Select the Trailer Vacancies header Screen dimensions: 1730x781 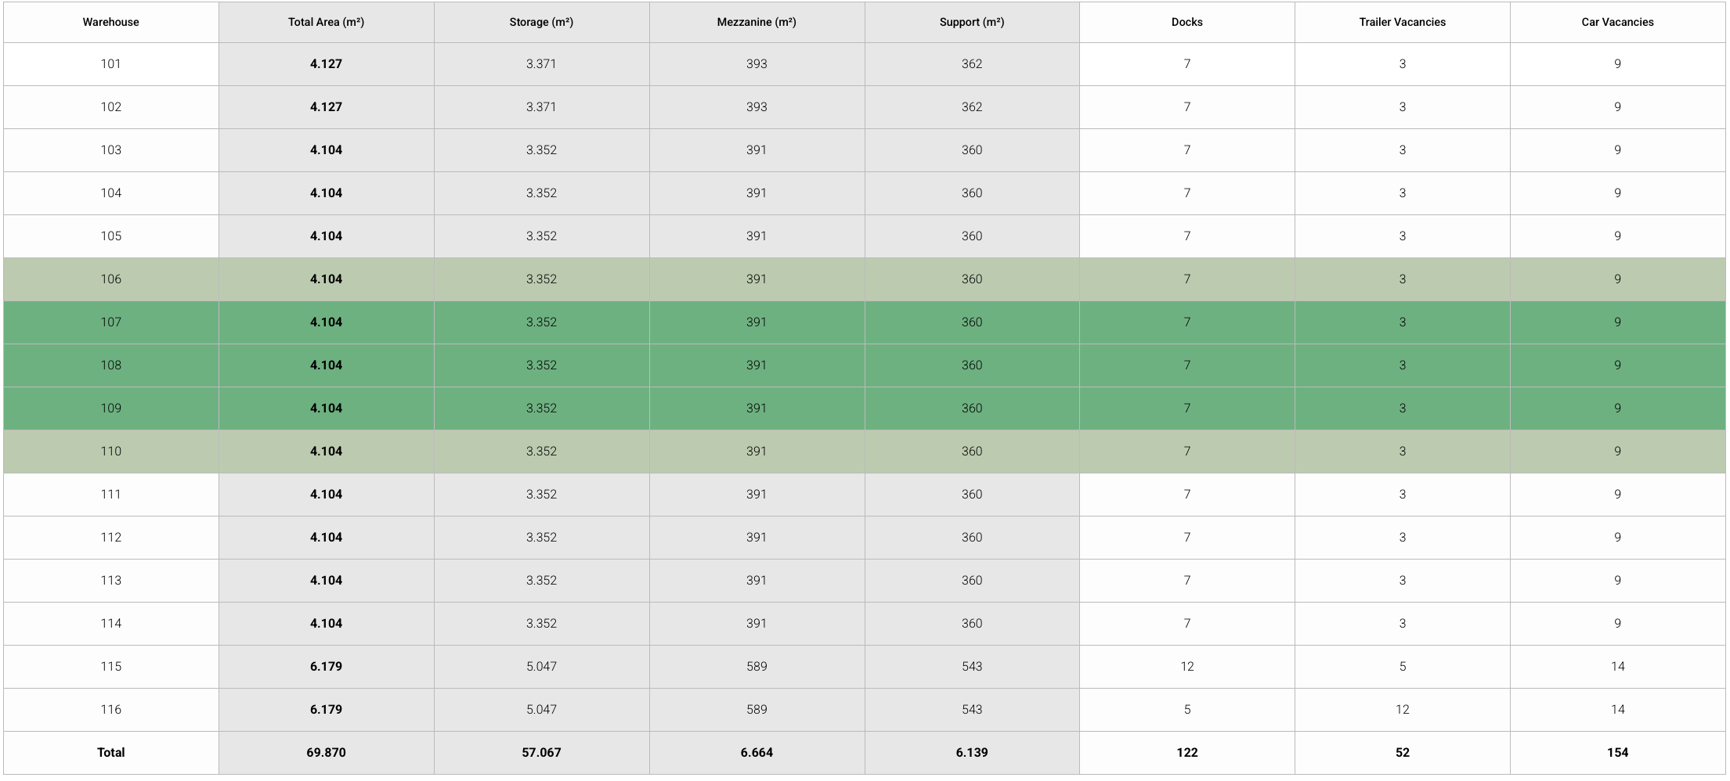point(1402,22)
